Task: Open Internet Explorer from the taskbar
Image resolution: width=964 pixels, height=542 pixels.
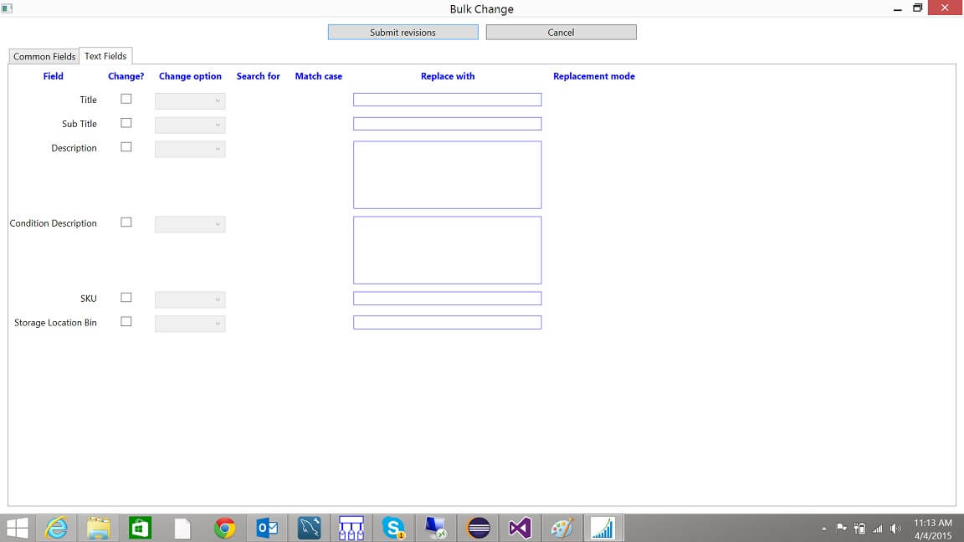Action: tap(56, 528)
